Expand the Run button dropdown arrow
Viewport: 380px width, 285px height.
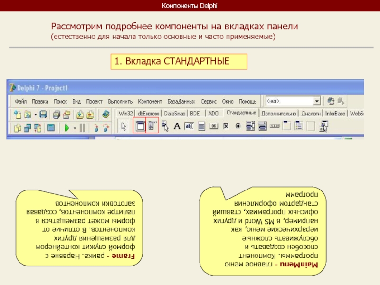(x=75, y=128)
